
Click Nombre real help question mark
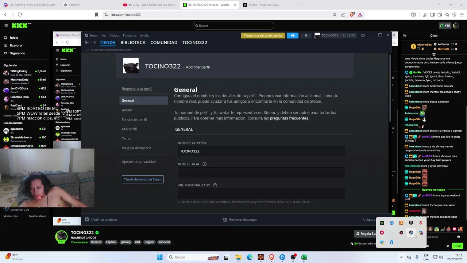[x=204, y=164]
